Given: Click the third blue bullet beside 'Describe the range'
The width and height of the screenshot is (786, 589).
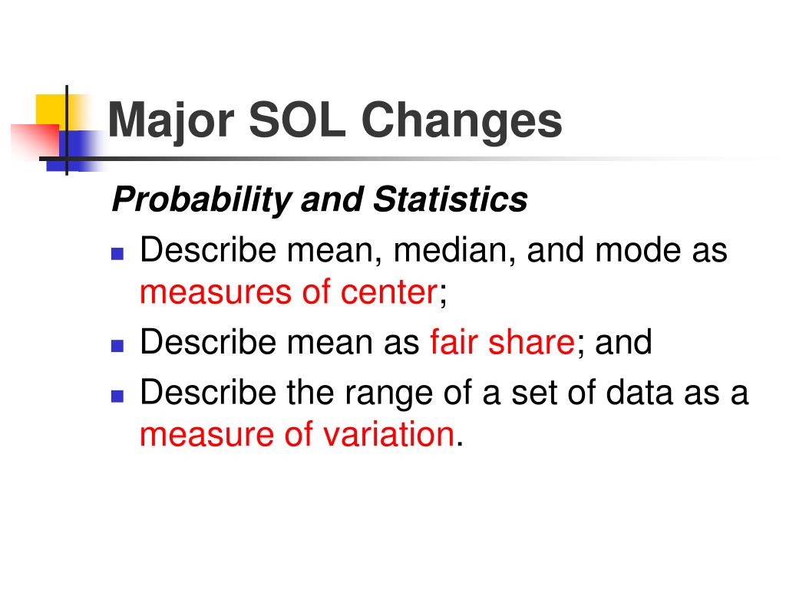Looking at the screenshot, I should click(117, 397).
